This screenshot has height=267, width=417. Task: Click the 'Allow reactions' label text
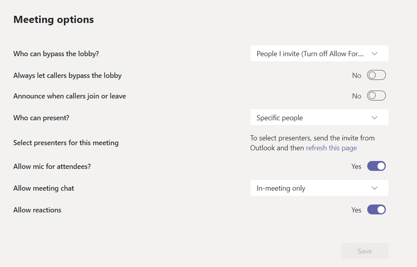point(37,210)
